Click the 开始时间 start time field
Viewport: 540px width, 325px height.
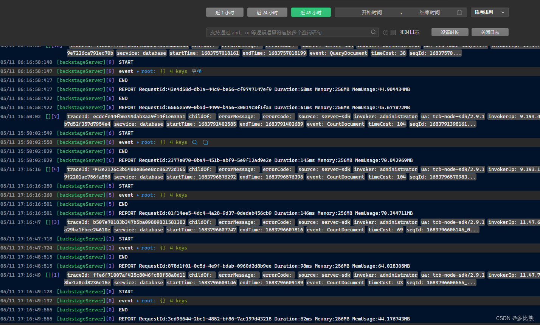click(x=372, y=12)
